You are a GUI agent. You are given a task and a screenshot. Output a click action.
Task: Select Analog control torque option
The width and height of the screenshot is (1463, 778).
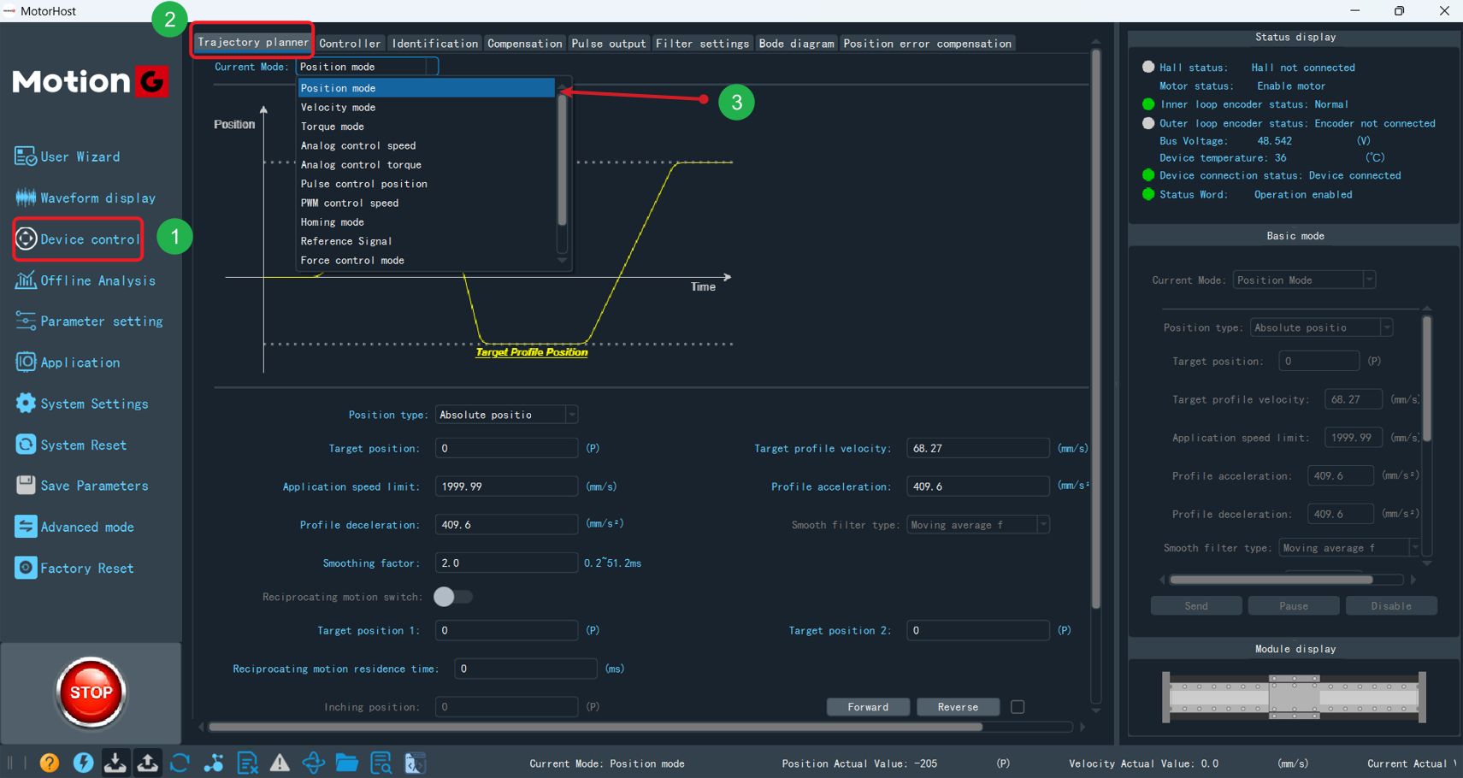tap(426, 165)
